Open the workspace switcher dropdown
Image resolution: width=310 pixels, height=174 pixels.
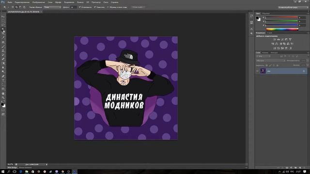pos(293,7)
